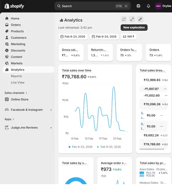Open the Feb 9–24, 2026 comparison picker

104,37
